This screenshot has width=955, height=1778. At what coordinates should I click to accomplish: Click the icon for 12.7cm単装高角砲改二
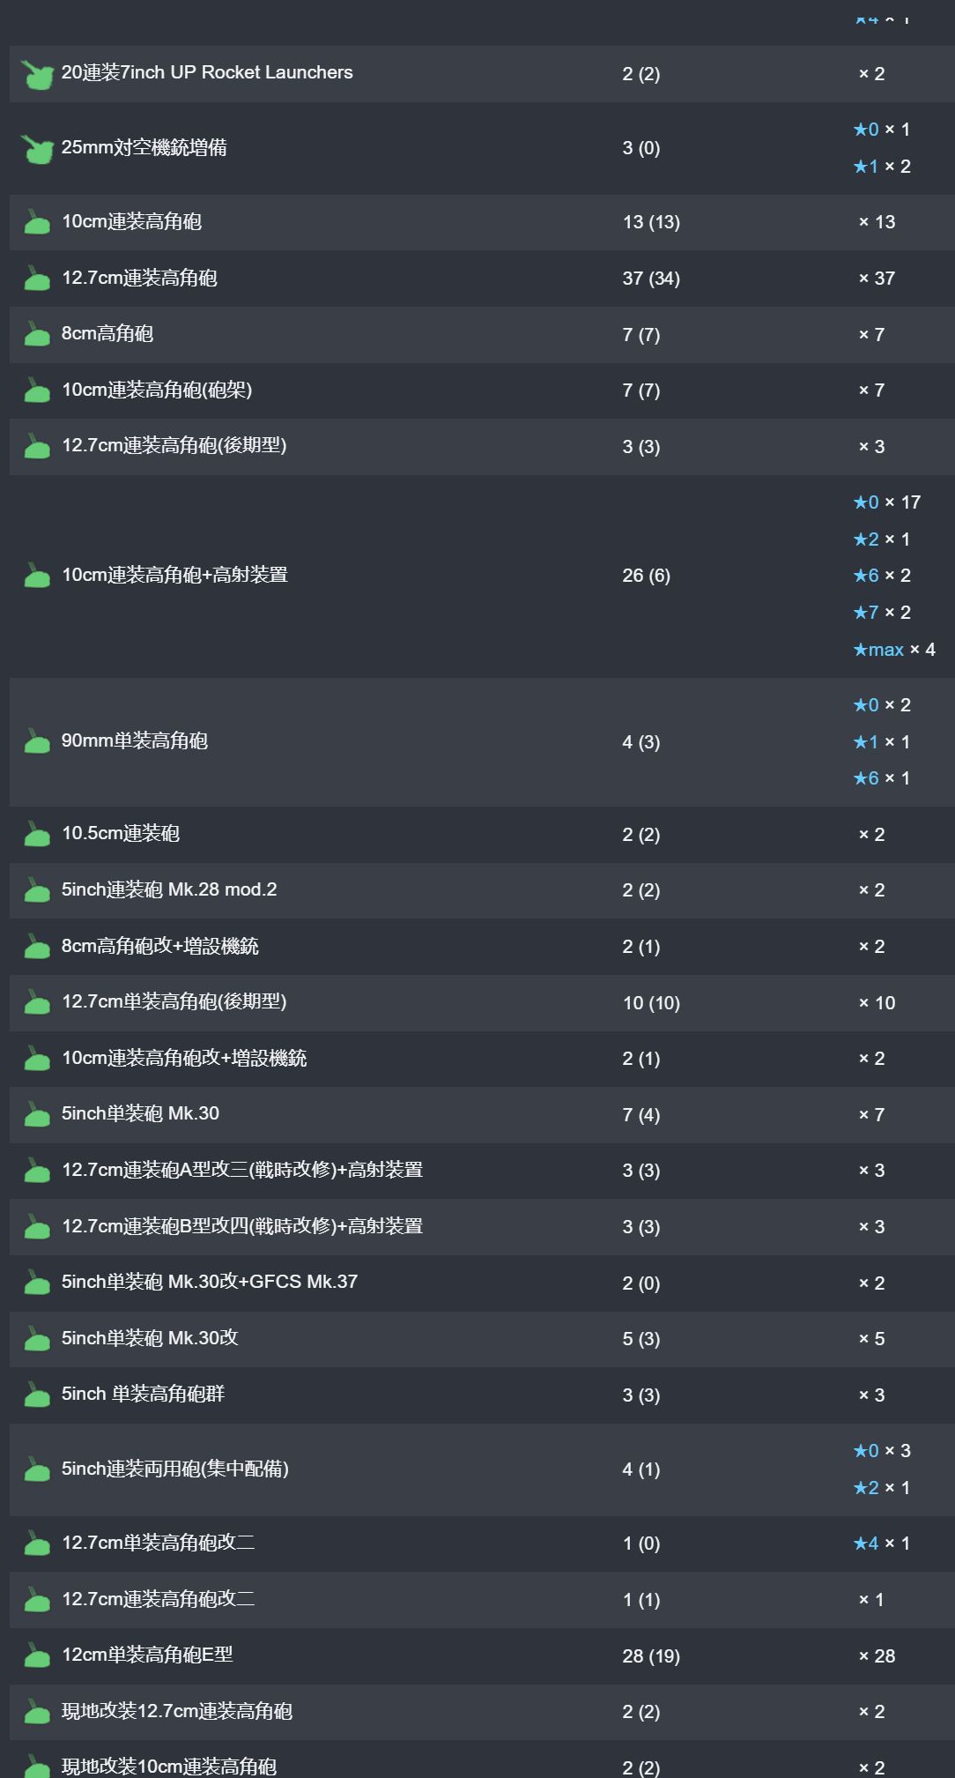point(37,1544)
